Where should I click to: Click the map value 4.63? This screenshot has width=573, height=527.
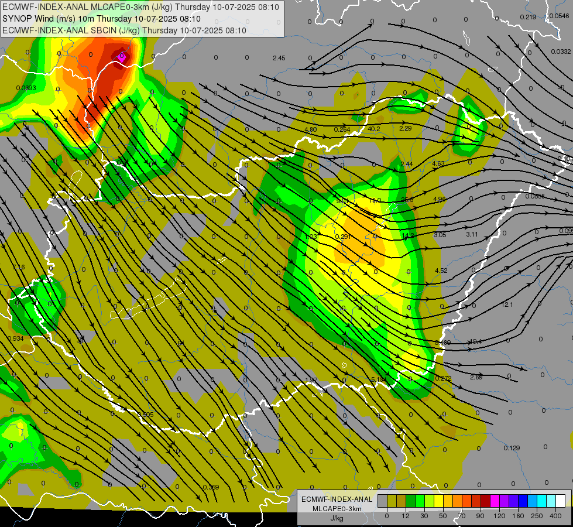(x=438, y=163)
